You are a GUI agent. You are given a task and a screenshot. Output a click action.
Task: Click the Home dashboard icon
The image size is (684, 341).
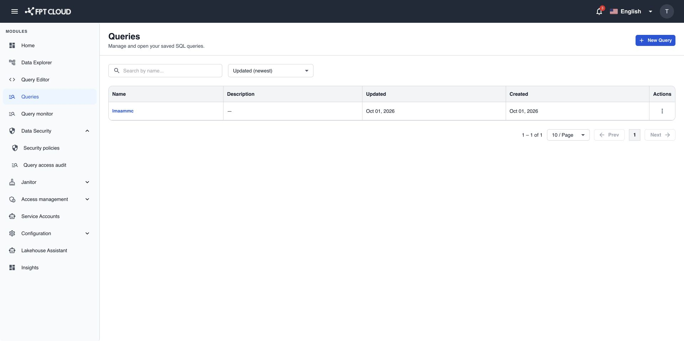point(12,46)
